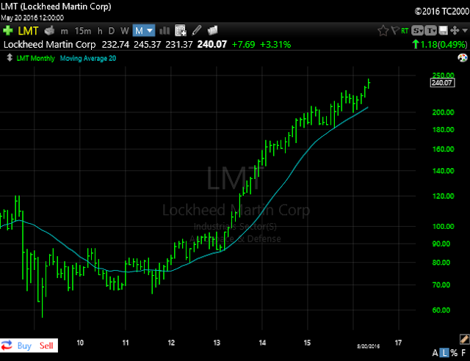This screenshot has height=361, width=470.
Task: Click the up/down arrow pane handle
Action: (x=10, y=57)
